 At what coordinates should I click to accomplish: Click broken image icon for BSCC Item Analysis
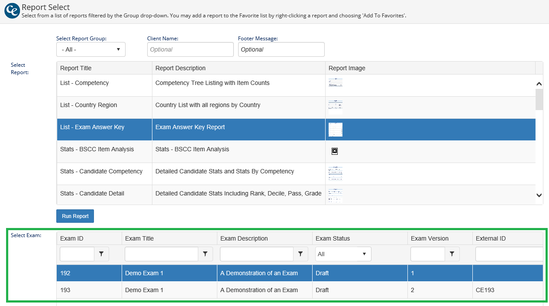334,151
